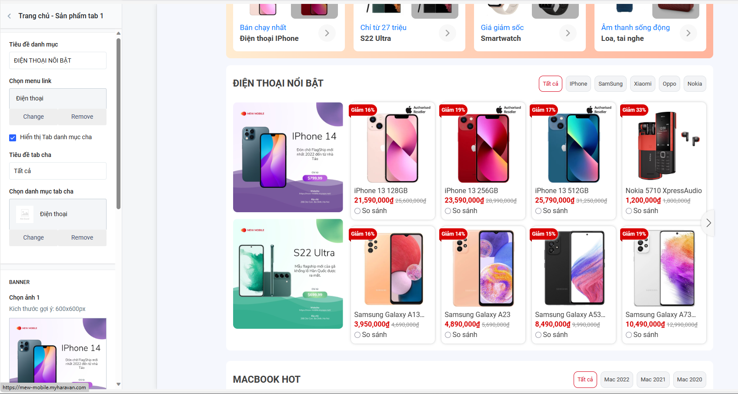Switch to the Mac 2022 tab
Viewport: 738px width, 394px height.
pyautogui.click(x=617, y=380)
